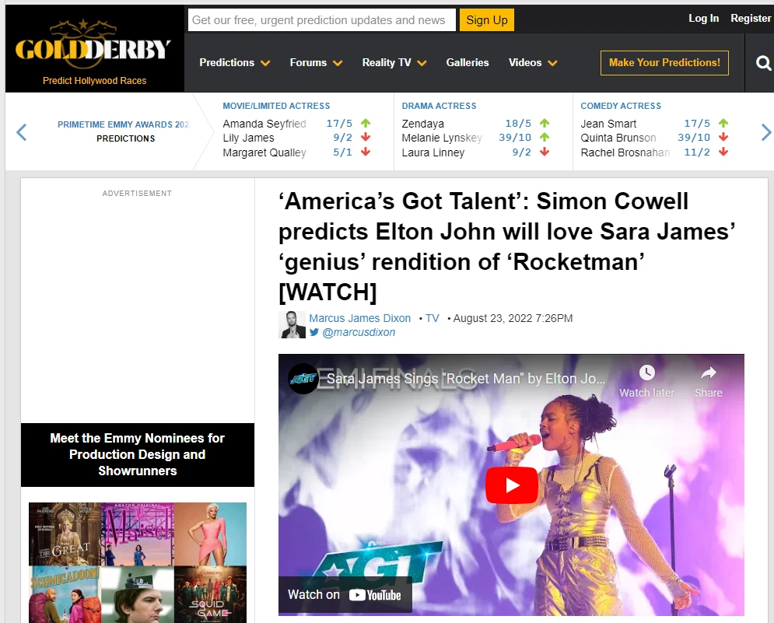Expand the Videos dropdown menu
This screenshot has height=623, width=774.
click(533, 63)
